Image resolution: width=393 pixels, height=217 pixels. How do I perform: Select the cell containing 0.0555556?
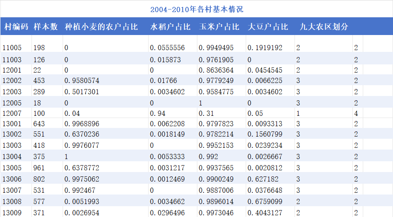[168, 48]
